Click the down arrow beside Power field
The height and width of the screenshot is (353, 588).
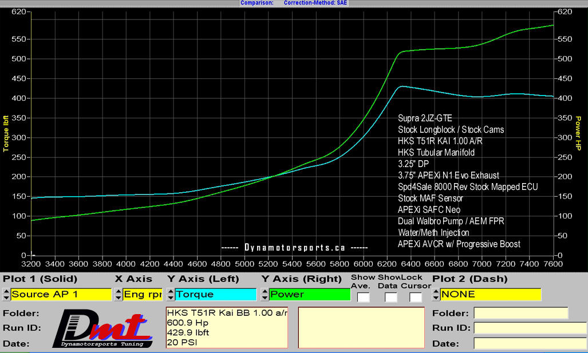265,298
